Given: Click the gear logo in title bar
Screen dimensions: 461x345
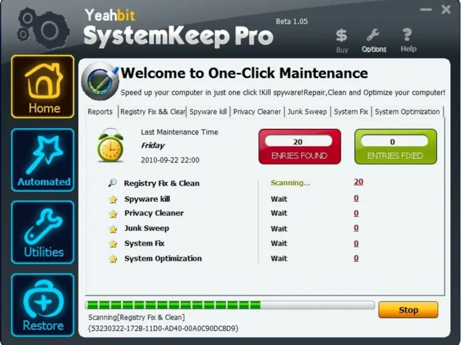Looking at the screenshot, I should [43, 28].
